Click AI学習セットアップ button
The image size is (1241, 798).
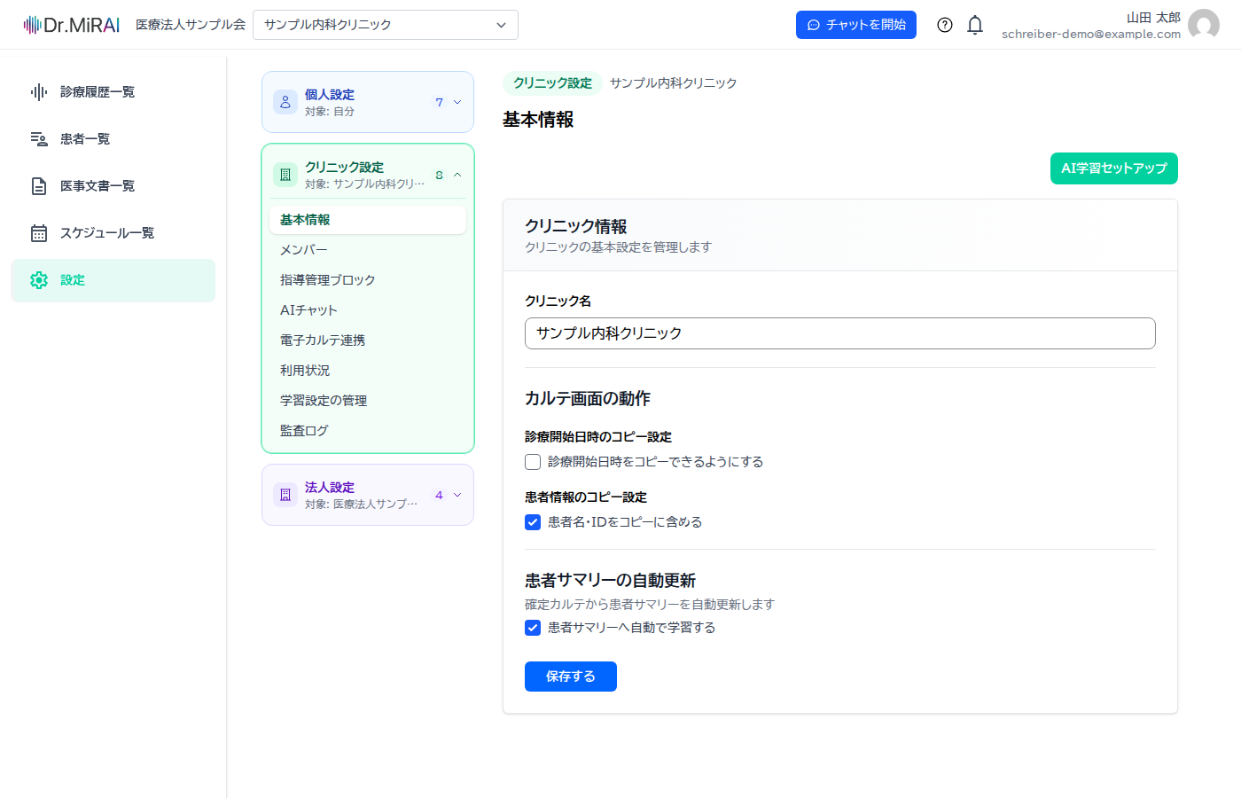(1114, 168)
